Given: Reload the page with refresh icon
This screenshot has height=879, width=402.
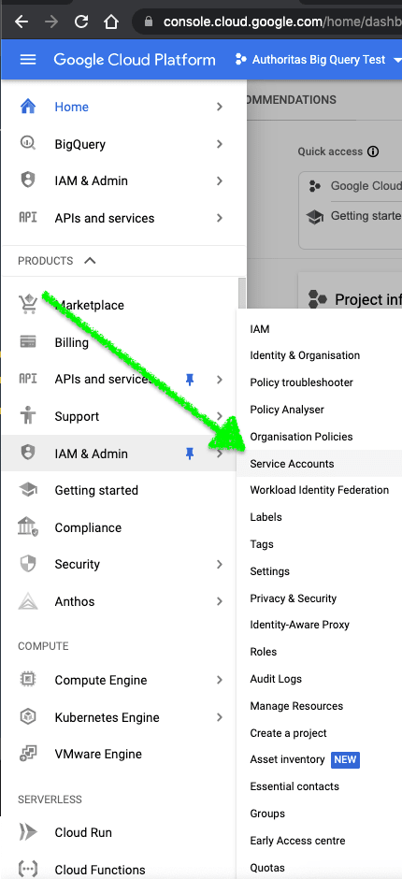Looking at the screenshot, I should click(x=81, y=22).
